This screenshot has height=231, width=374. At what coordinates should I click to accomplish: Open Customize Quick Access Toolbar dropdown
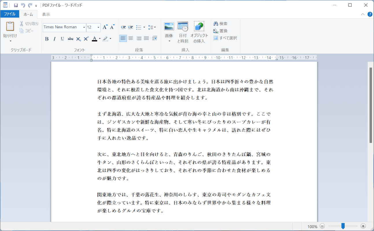36,5
